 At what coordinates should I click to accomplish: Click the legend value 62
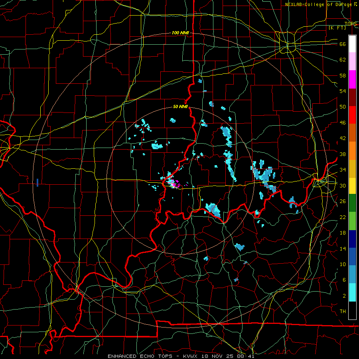(343, 60)
